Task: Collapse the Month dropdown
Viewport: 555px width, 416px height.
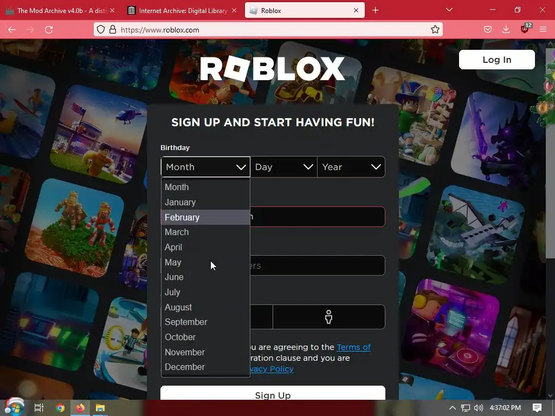Action: [205, 167]
